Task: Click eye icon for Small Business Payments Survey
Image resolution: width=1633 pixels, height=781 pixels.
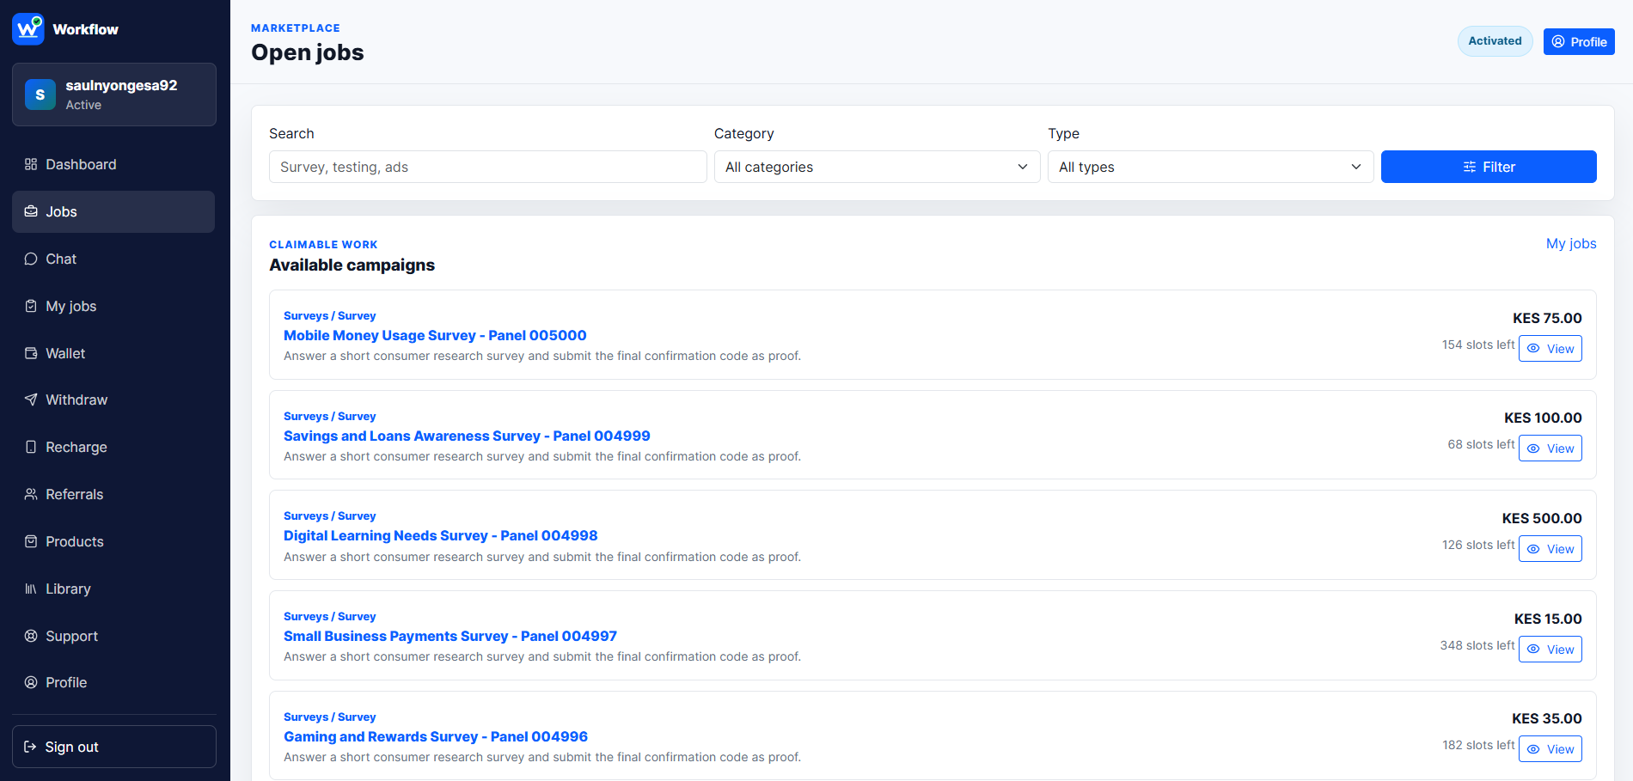Action: pyautogui.click(x=1533, y=650)
